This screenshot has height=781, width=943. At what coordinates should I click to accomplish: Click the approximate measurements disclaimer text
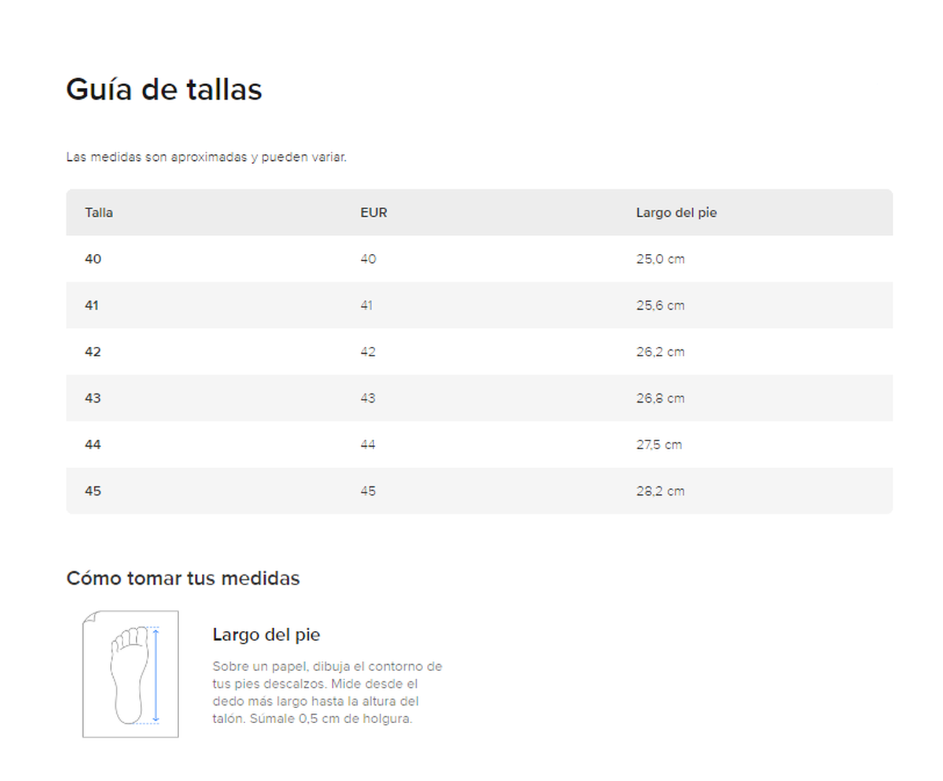coord(206,157)
